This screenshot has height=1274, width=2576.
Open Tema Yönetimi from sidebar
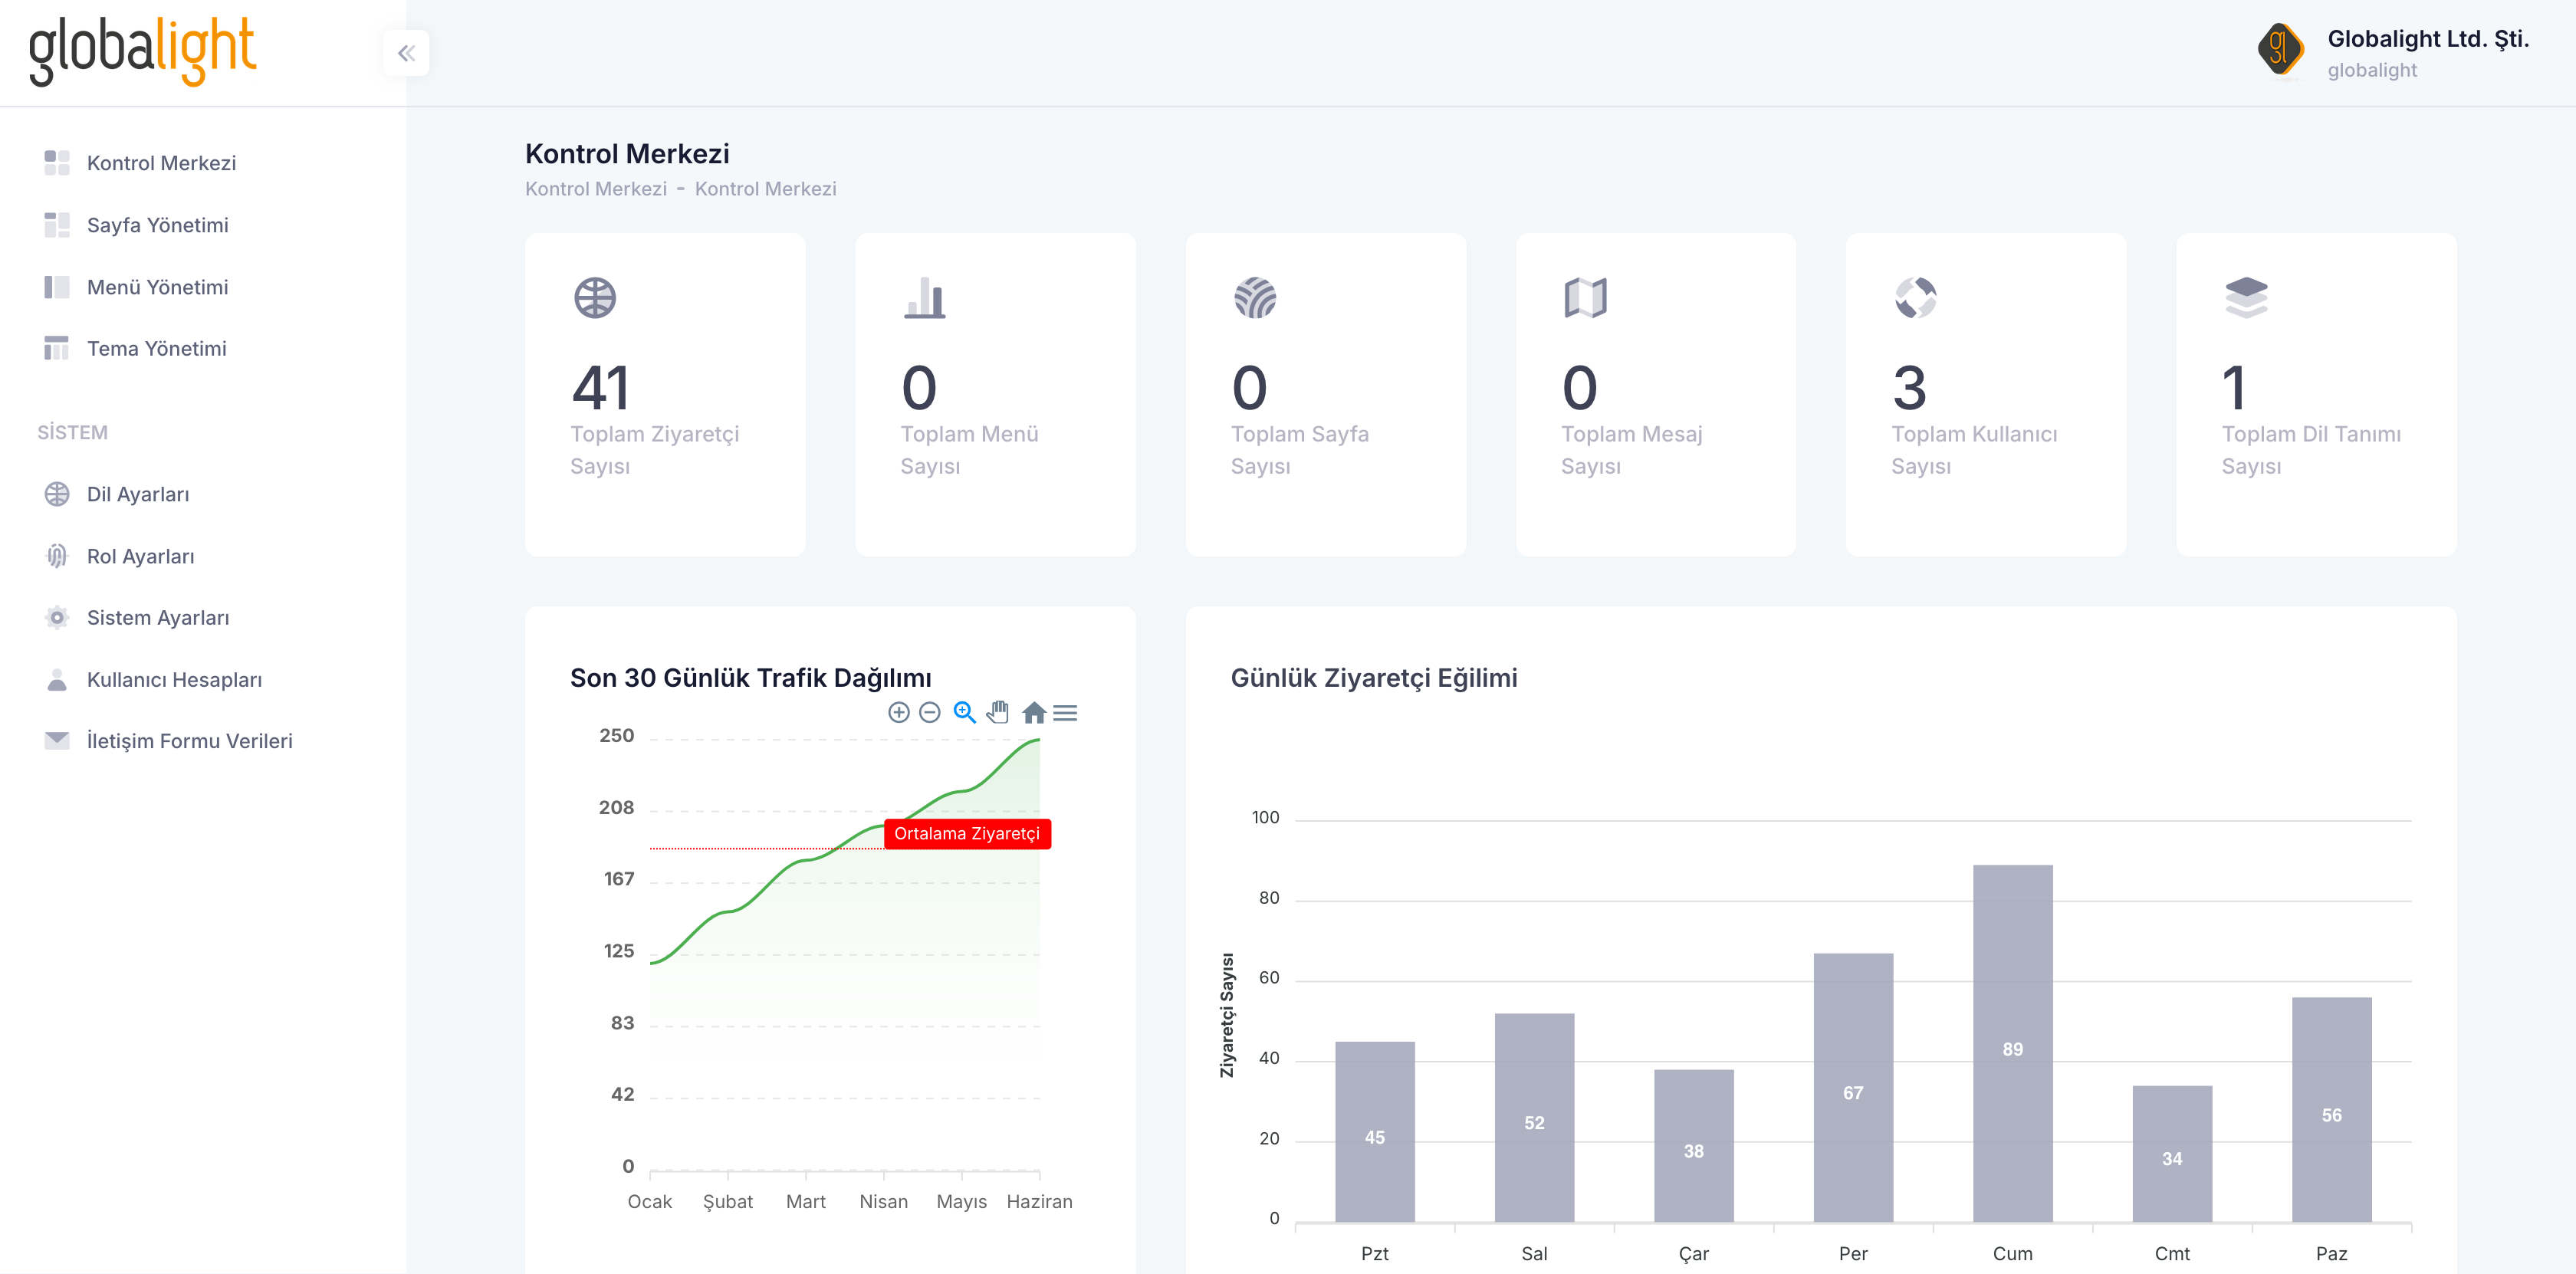pyautogui.click(x=156, y=348)
